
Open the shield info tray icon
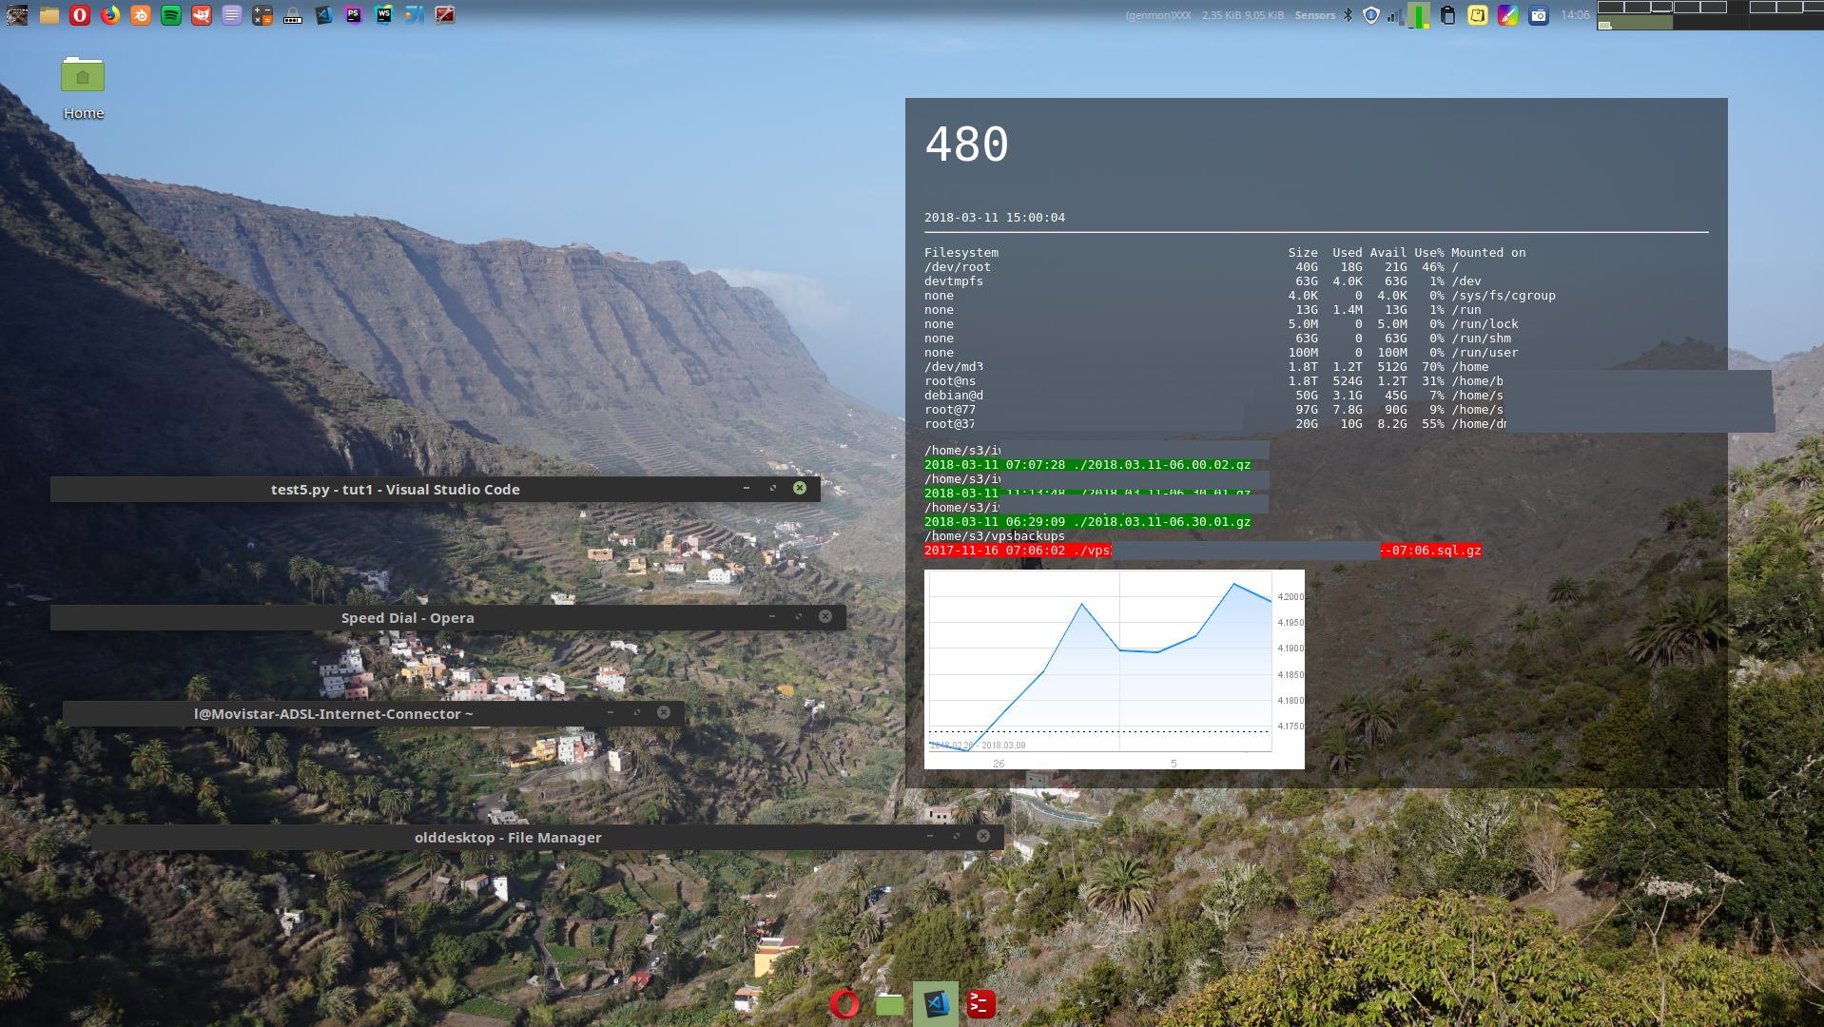click(x=1370, y=15)
